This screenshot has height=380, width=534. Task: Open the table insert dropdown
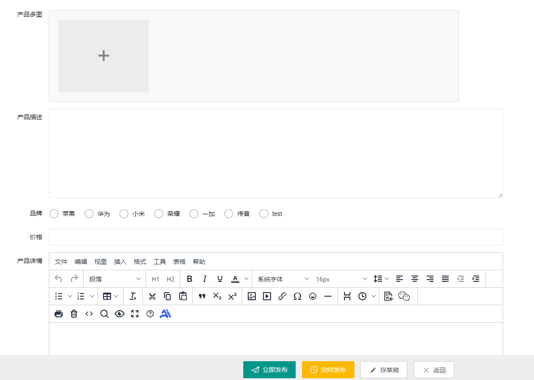[111, 296]
